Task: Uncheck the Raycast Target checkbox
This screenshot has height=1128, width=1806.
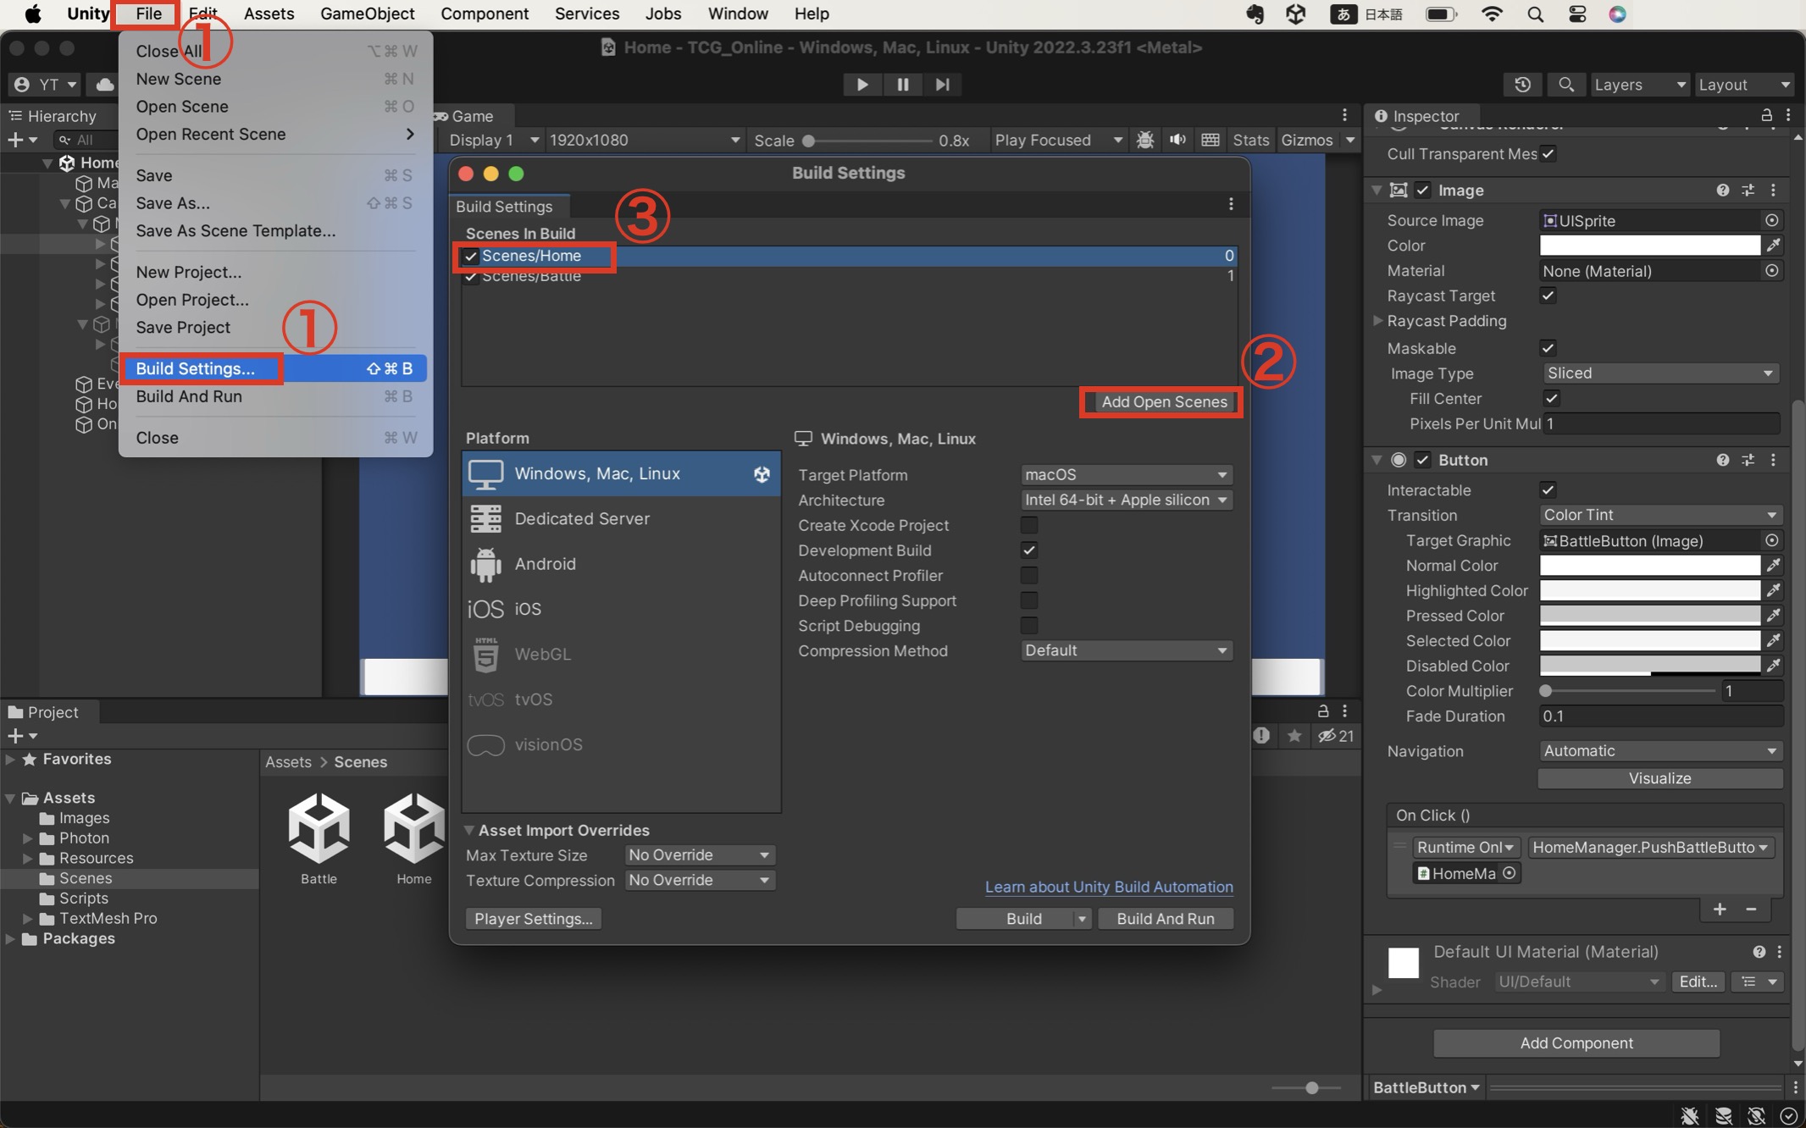Action: tap(1548, 296)
